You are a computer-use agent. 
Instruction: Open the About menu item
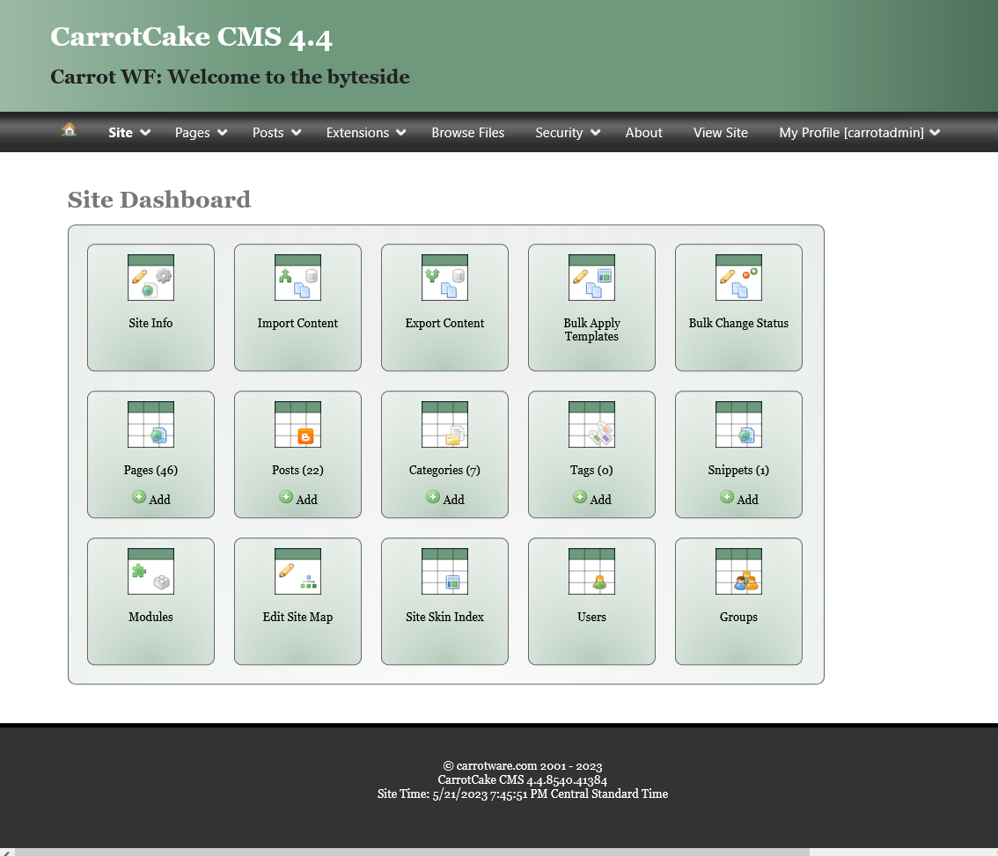click(643, 132)
